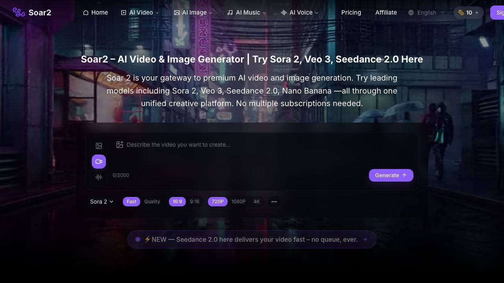Open the Pricing page
The width and height of the screenshot is (504, 283).
pyautogui.click(x=351, y=13)
